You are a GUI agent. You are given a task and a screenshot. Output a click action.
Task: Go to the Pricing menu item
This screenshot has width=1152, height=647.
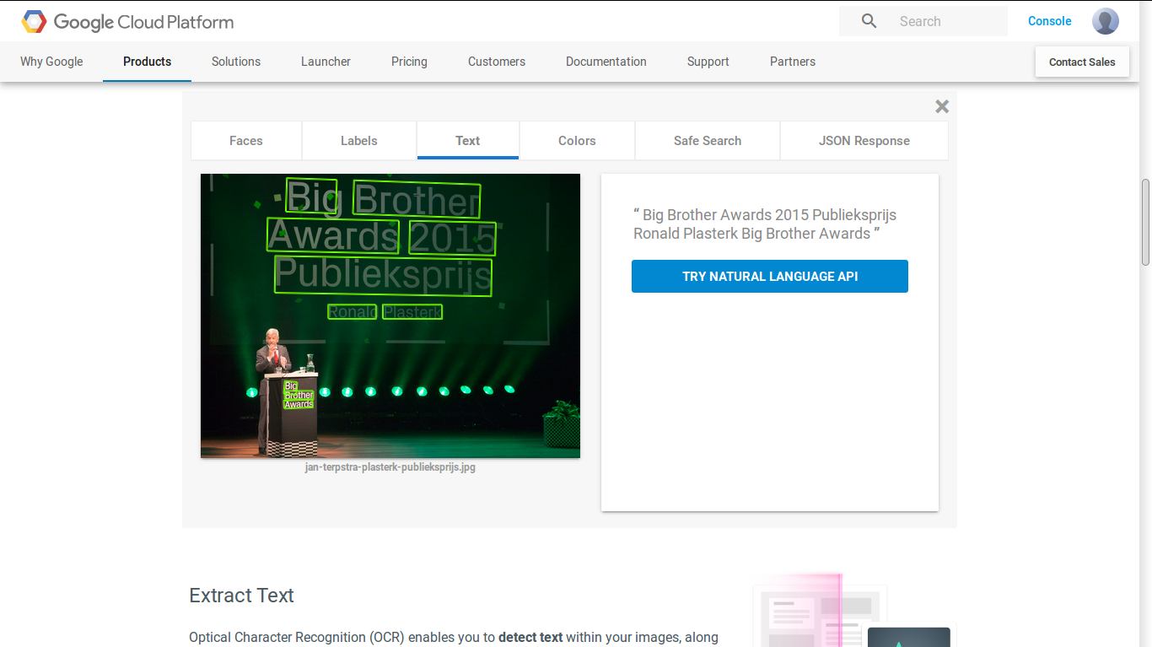pyautogui.click(x=409, y=62)
